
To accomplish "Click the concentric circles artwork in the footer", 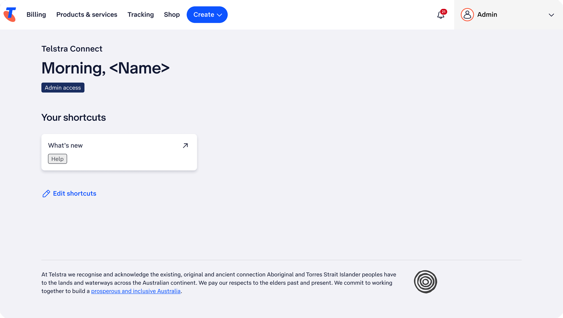I will (x=425, y=281).
